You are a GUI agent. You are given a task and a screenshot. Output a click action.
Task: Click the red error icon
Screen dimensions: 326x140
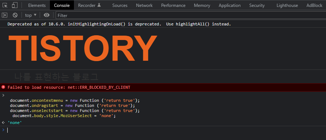tap(3, 87)
